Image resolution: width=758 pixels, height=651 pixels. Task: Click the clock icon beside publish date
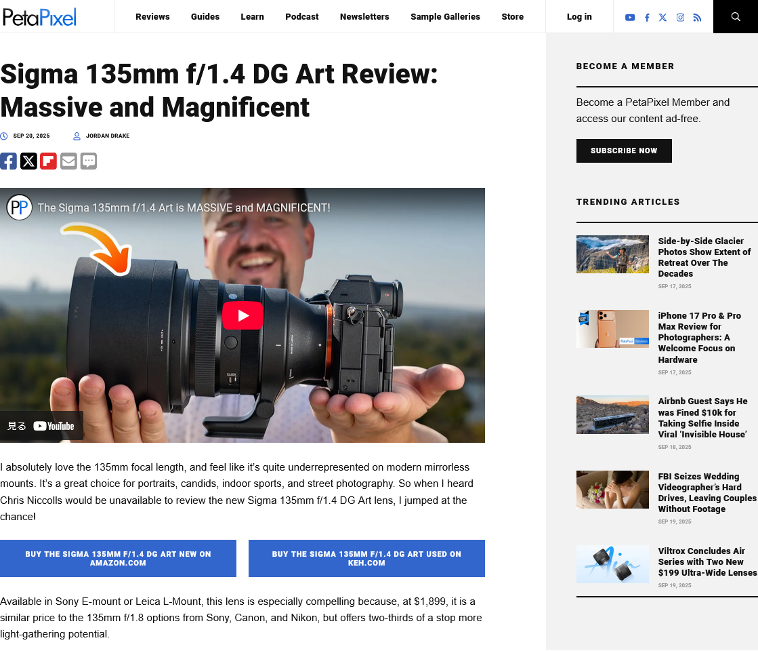[x=4, y=136]
